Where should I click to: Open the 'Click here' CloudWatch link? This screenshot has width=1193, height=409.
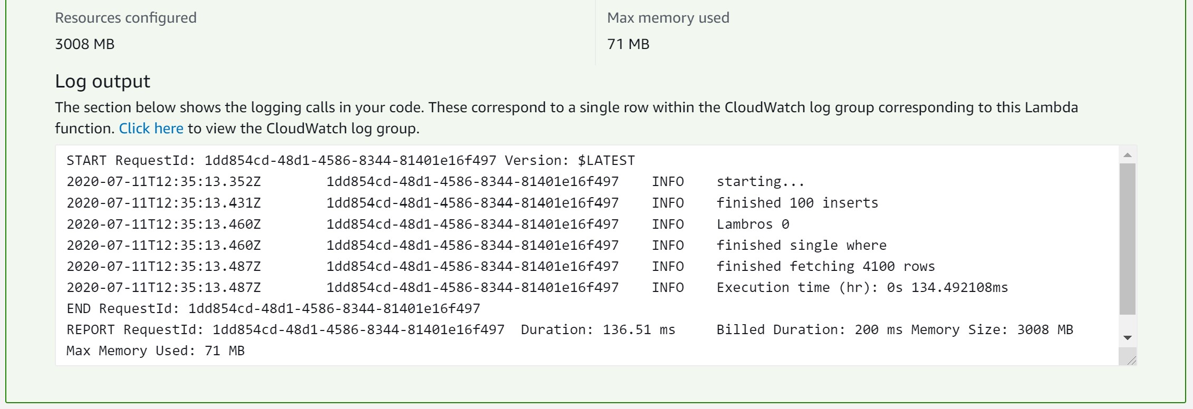(x=151, y=129)
